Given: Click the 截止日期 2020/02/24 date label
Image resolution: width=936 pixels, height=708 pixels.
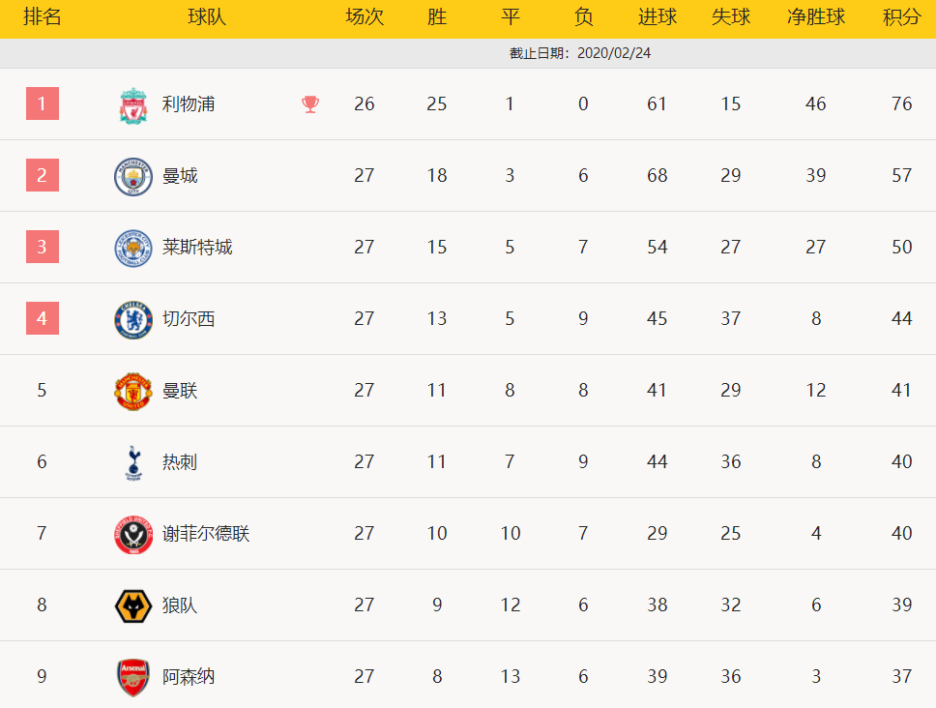Looking at the screenshot, I should click(x=579, y=53).
